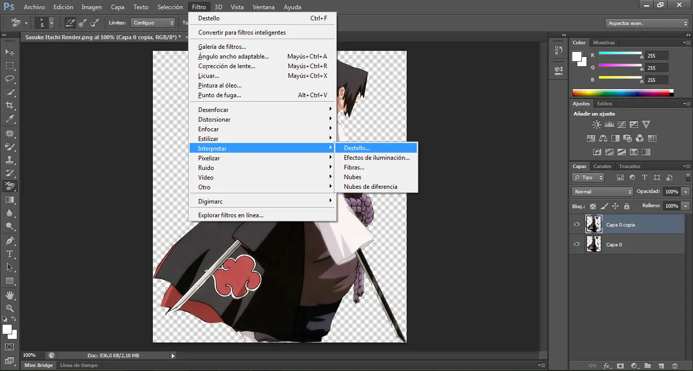Hide the Capa 0 layer
The image size is (693, 371).
click(x=577, y=244)
